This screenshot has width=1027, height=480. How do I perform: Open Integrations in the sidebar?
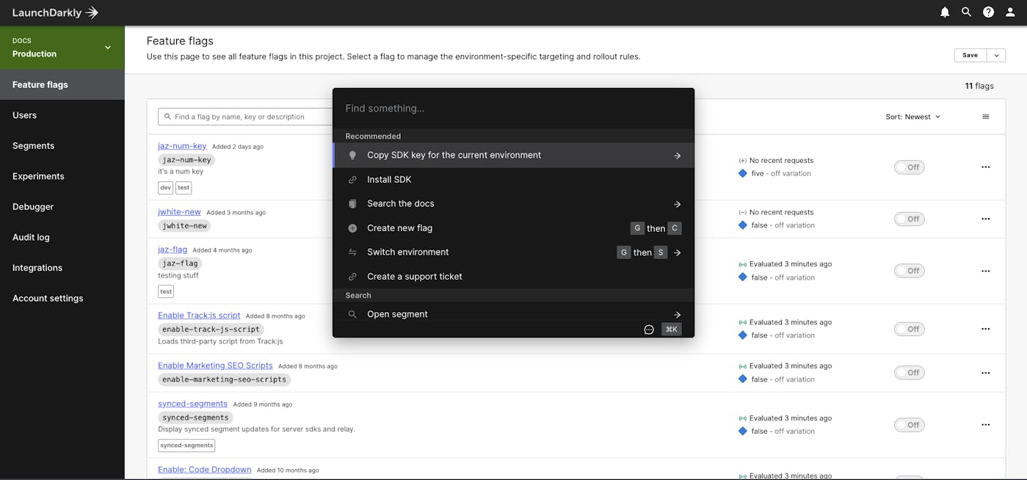click(62, 268)
